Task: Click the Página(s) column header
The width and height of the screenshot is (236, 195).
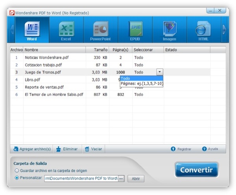Action: (121, 50)
